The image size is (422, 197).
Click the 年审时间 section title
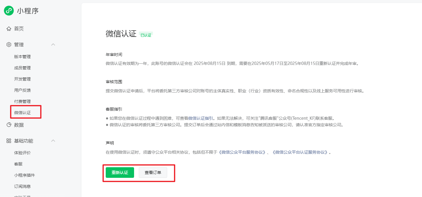pyautogui.click(x=114, y=55)
